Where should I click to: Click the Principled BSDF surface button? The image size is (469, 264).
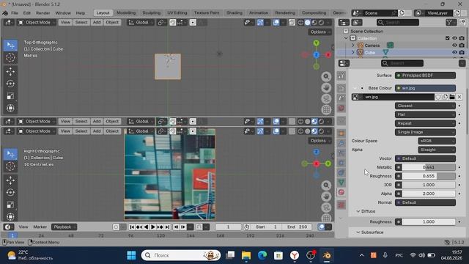tap(425, 76)
